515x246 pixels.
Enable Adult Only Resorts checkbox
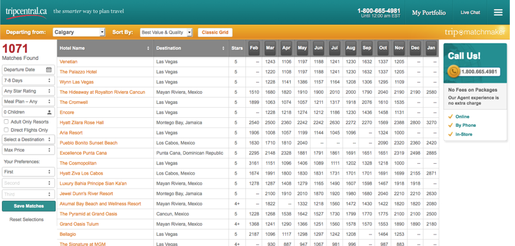point(6,122)
